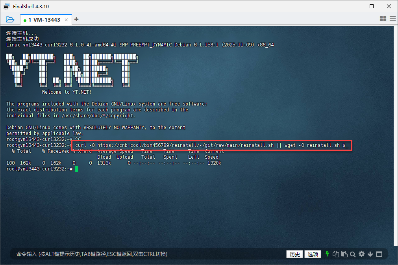Click the 'ABSOLUTELY NO WARRANTY' text
The height and width of the screenshot is (265, 398).
tap(114, 128)
